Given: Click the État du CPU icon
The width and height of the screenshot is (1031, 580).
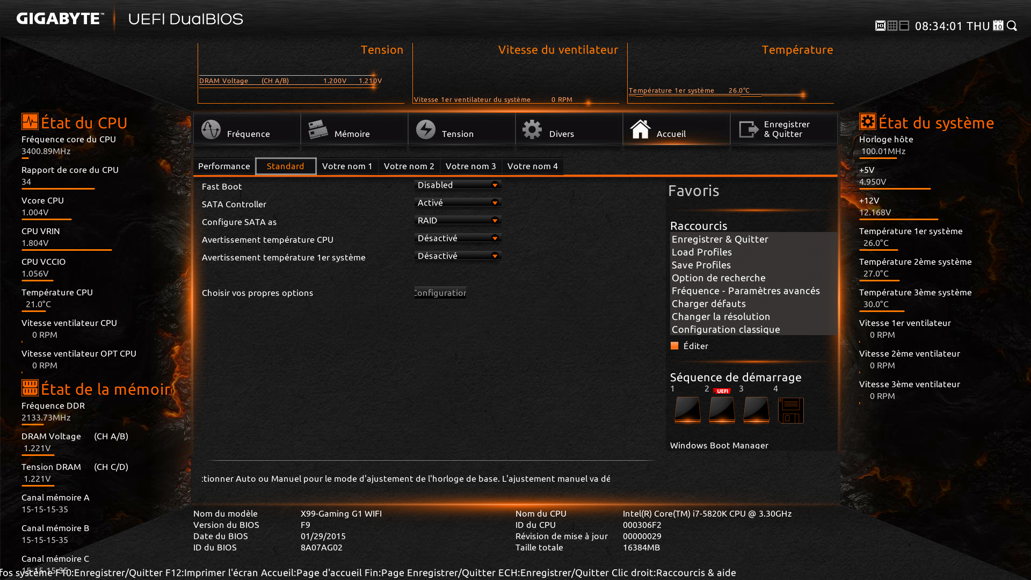Looking at the screenshot, I should click(x=30, y=121).
